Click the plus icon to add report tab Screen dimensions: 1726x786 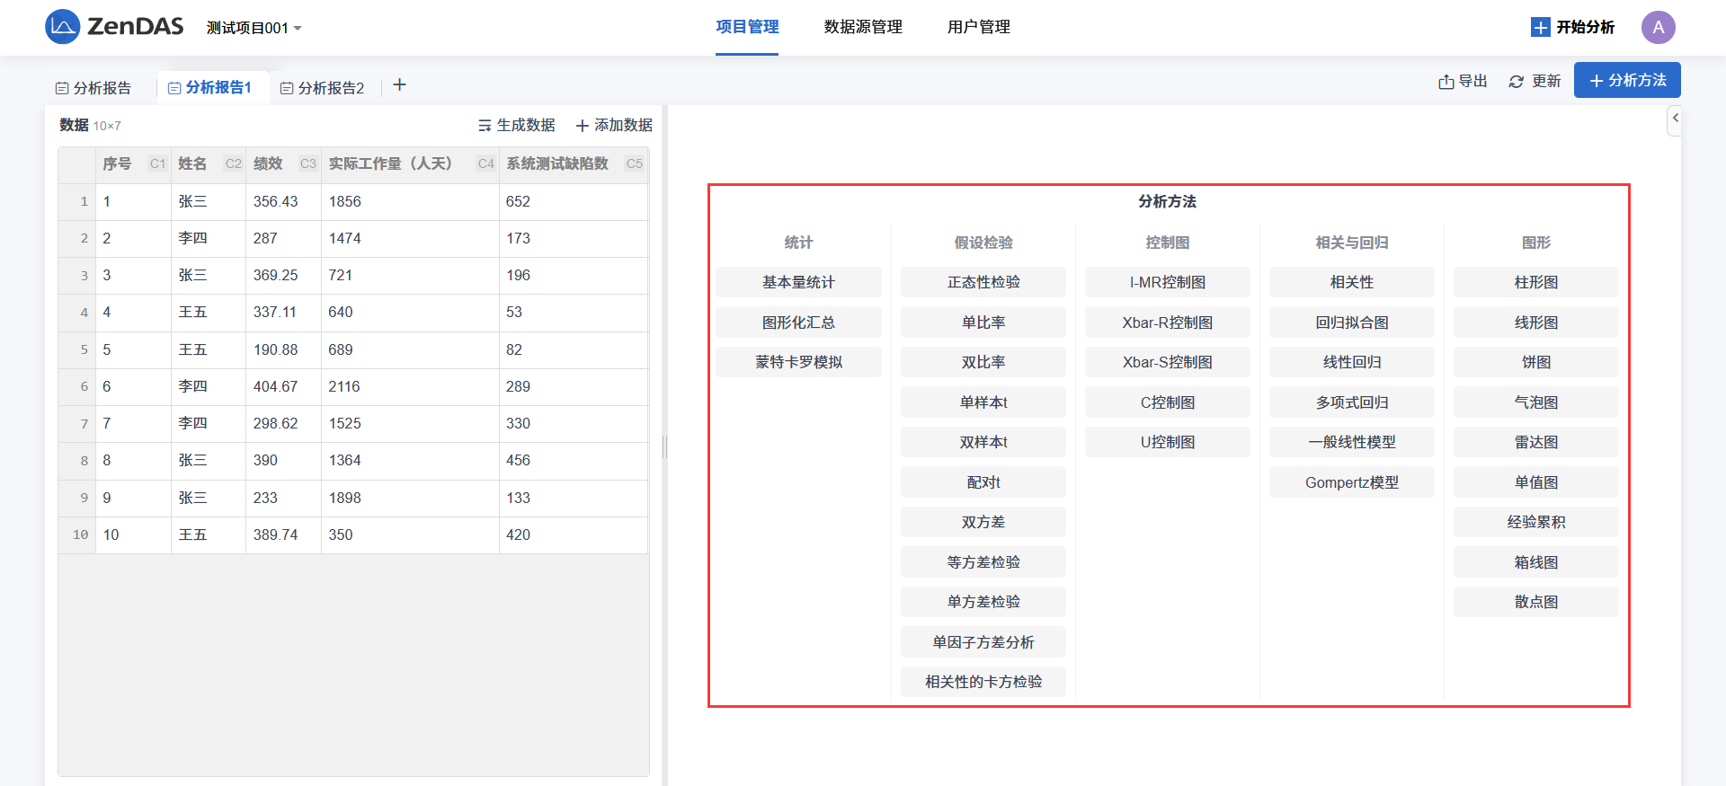tap(400, 85)
